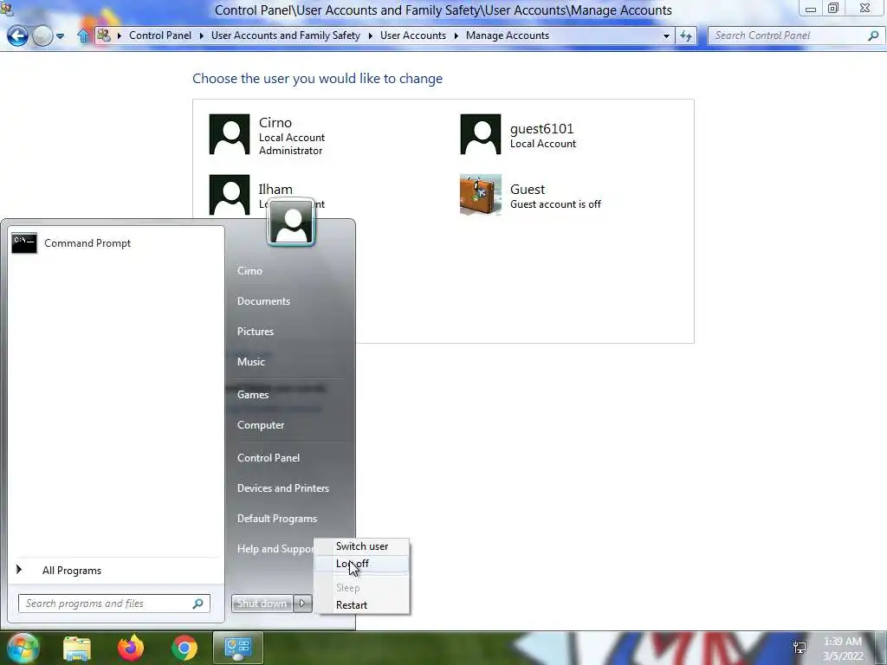
Task: Choose Restart from power menu
Action: point(361,605)
